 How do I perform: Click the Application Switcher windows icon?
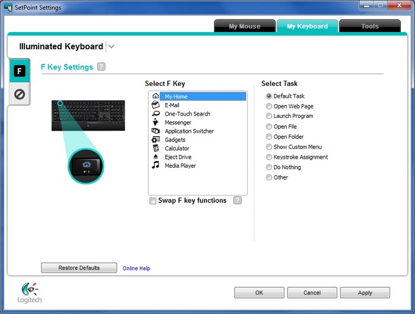click(155, 131)
